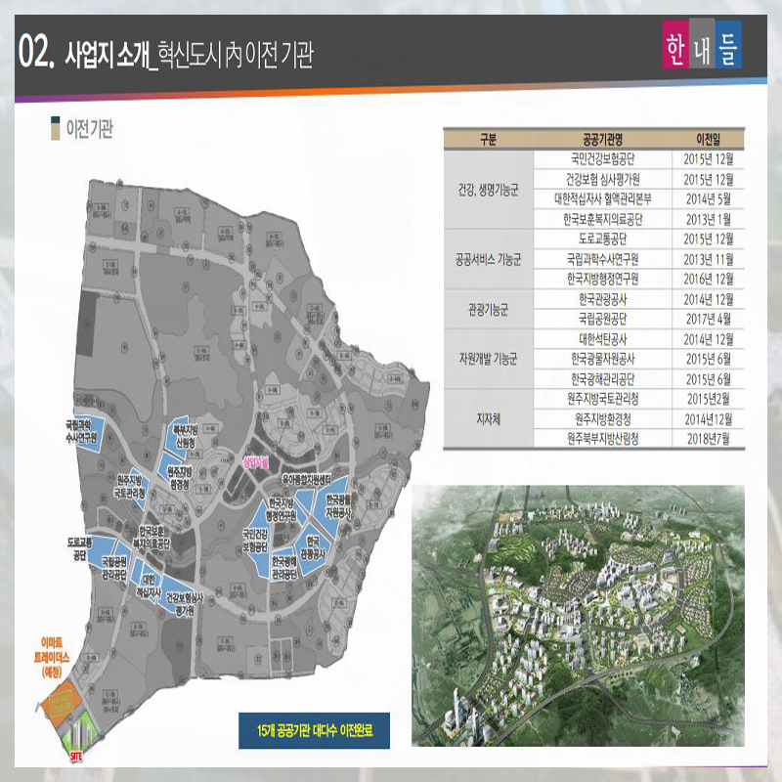782x782 pixels.
Task: Click the 원주지방환경청 map label
Action: (180, 478)
